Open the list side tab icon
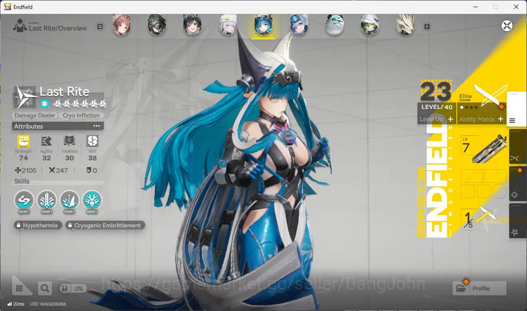The height and width of the screenshot is (311, 527). click(x=512, y=120)
